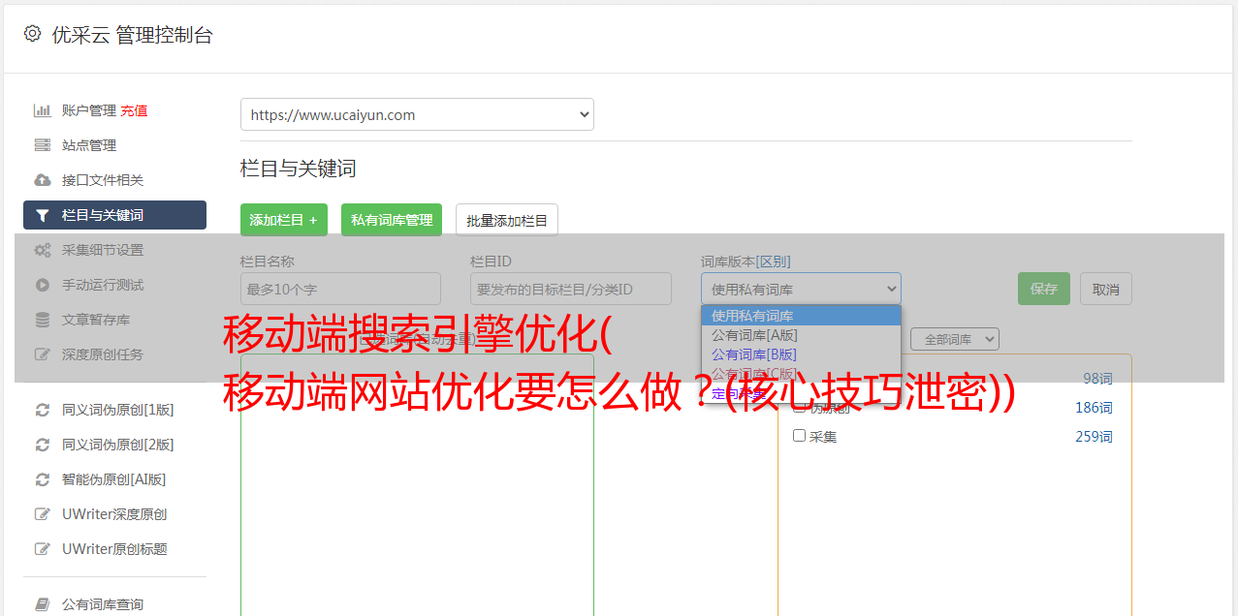This screenshot has height=616, width=1238.
Task: Click the 优采云 管理控制台 title
Action: coord(132,35)
